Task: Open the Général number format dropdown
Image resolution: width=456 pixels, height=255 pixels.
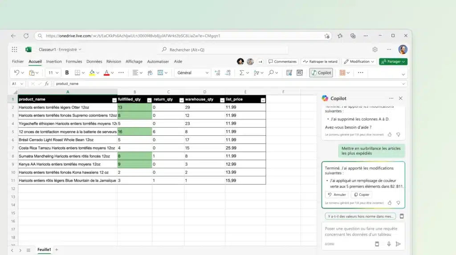Action: pos(192,73)
